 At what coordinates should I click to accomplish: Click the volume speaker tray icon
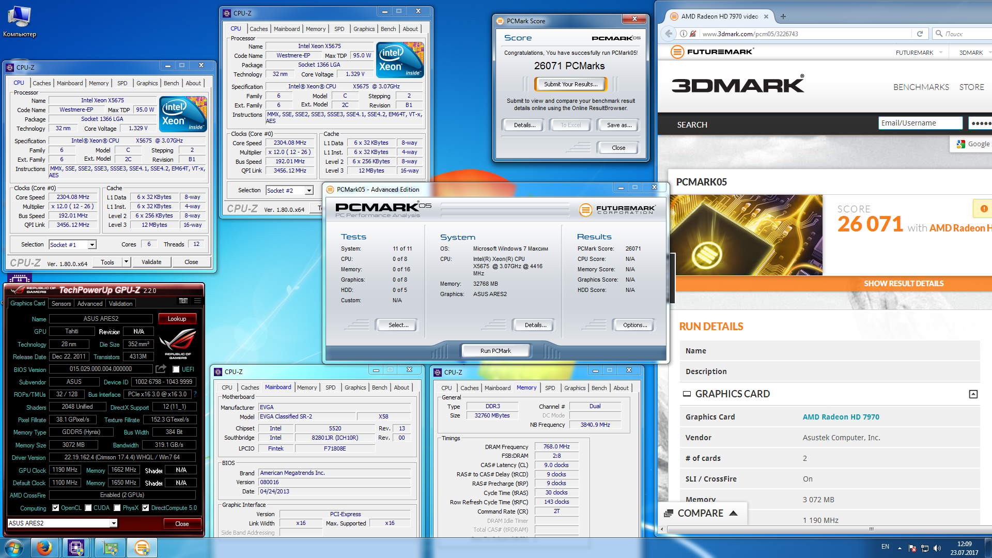pyautogui.click(x=937, y=548)
